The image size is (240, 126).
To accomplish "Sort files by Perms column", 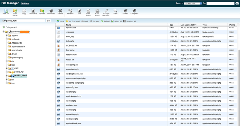I will pos(232,25).
